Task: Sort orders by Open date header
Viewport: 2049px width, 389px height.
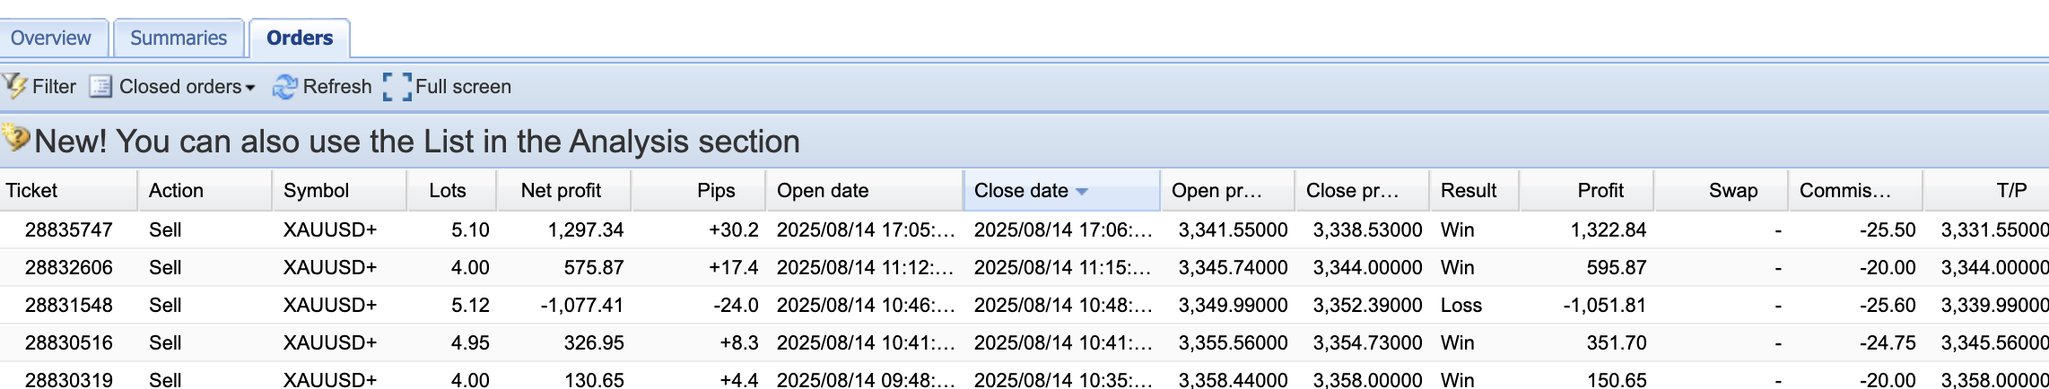Action: [x=823, y=190]
